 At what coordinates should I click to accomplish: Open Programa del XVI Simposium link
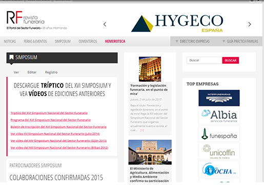(x=51, y=120)
